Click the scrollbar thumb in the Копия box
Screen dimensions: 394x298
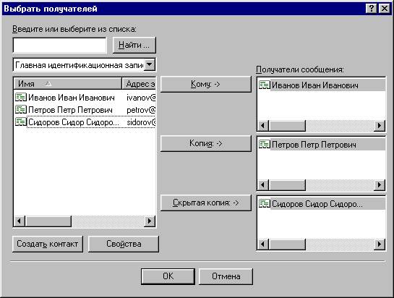[x=287, y=185]
